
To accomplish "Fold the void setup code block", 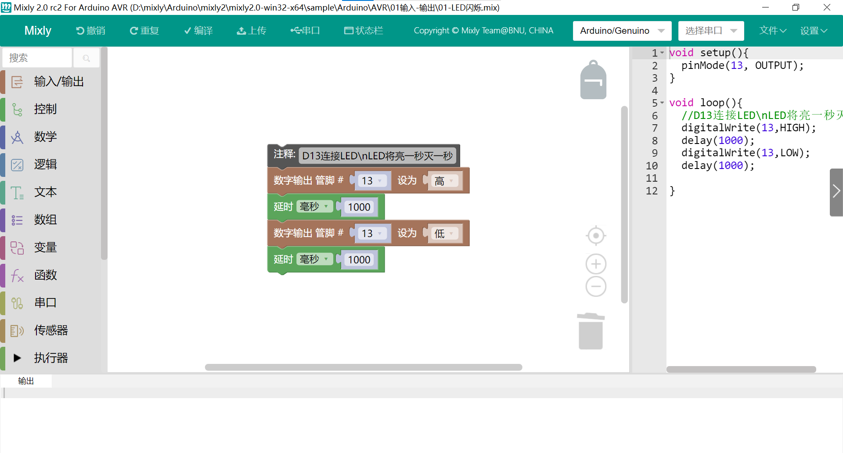I will tap(662, 53).
